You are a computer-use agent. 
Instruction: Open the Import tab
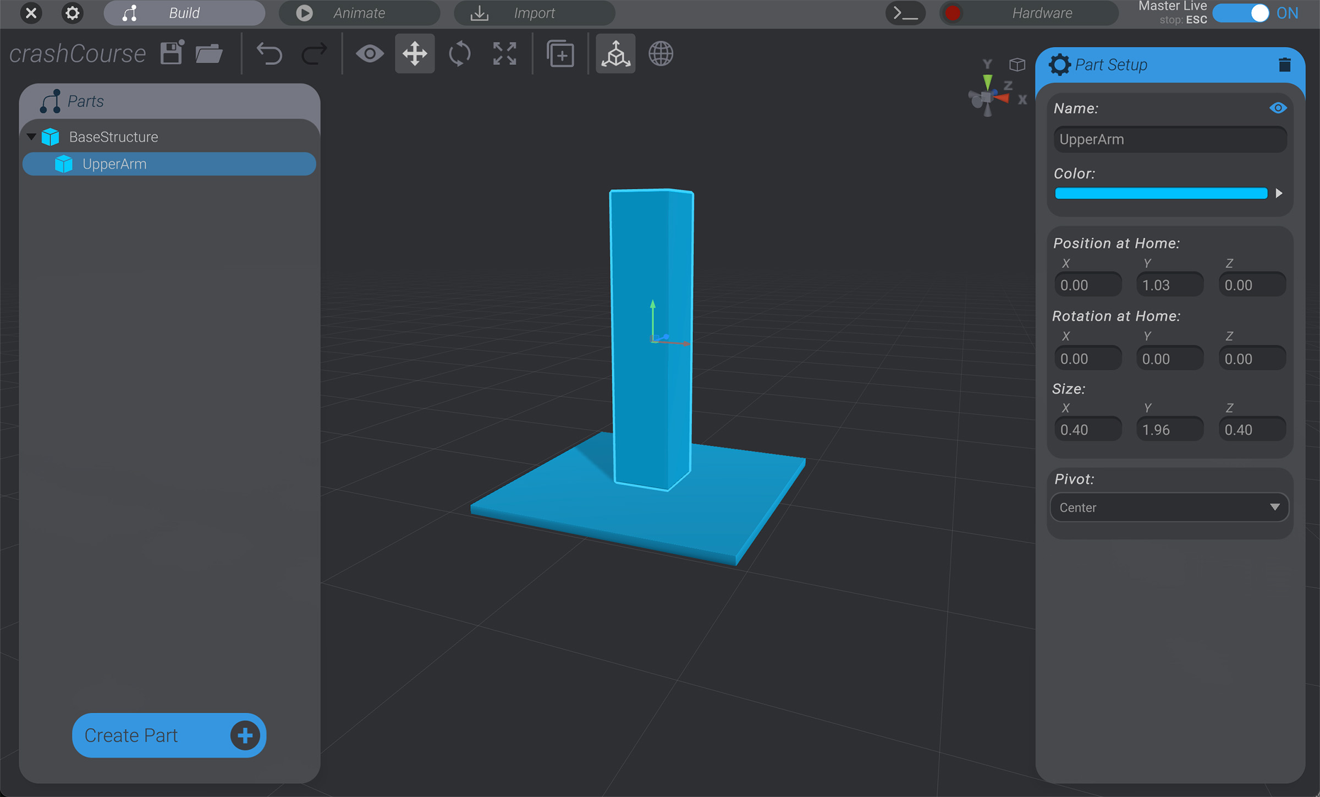point(533,13)
